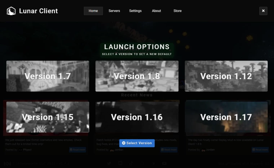Click the blue Select Version button

tap(137, 143)
